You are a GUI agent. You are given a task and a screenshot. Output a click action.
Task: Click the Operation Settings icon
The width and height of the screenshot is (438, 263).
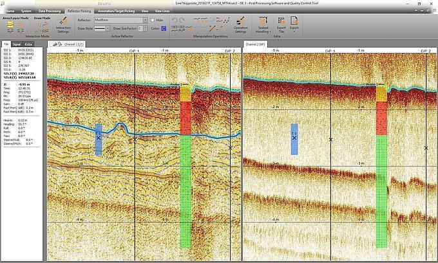tap(240, 24)
